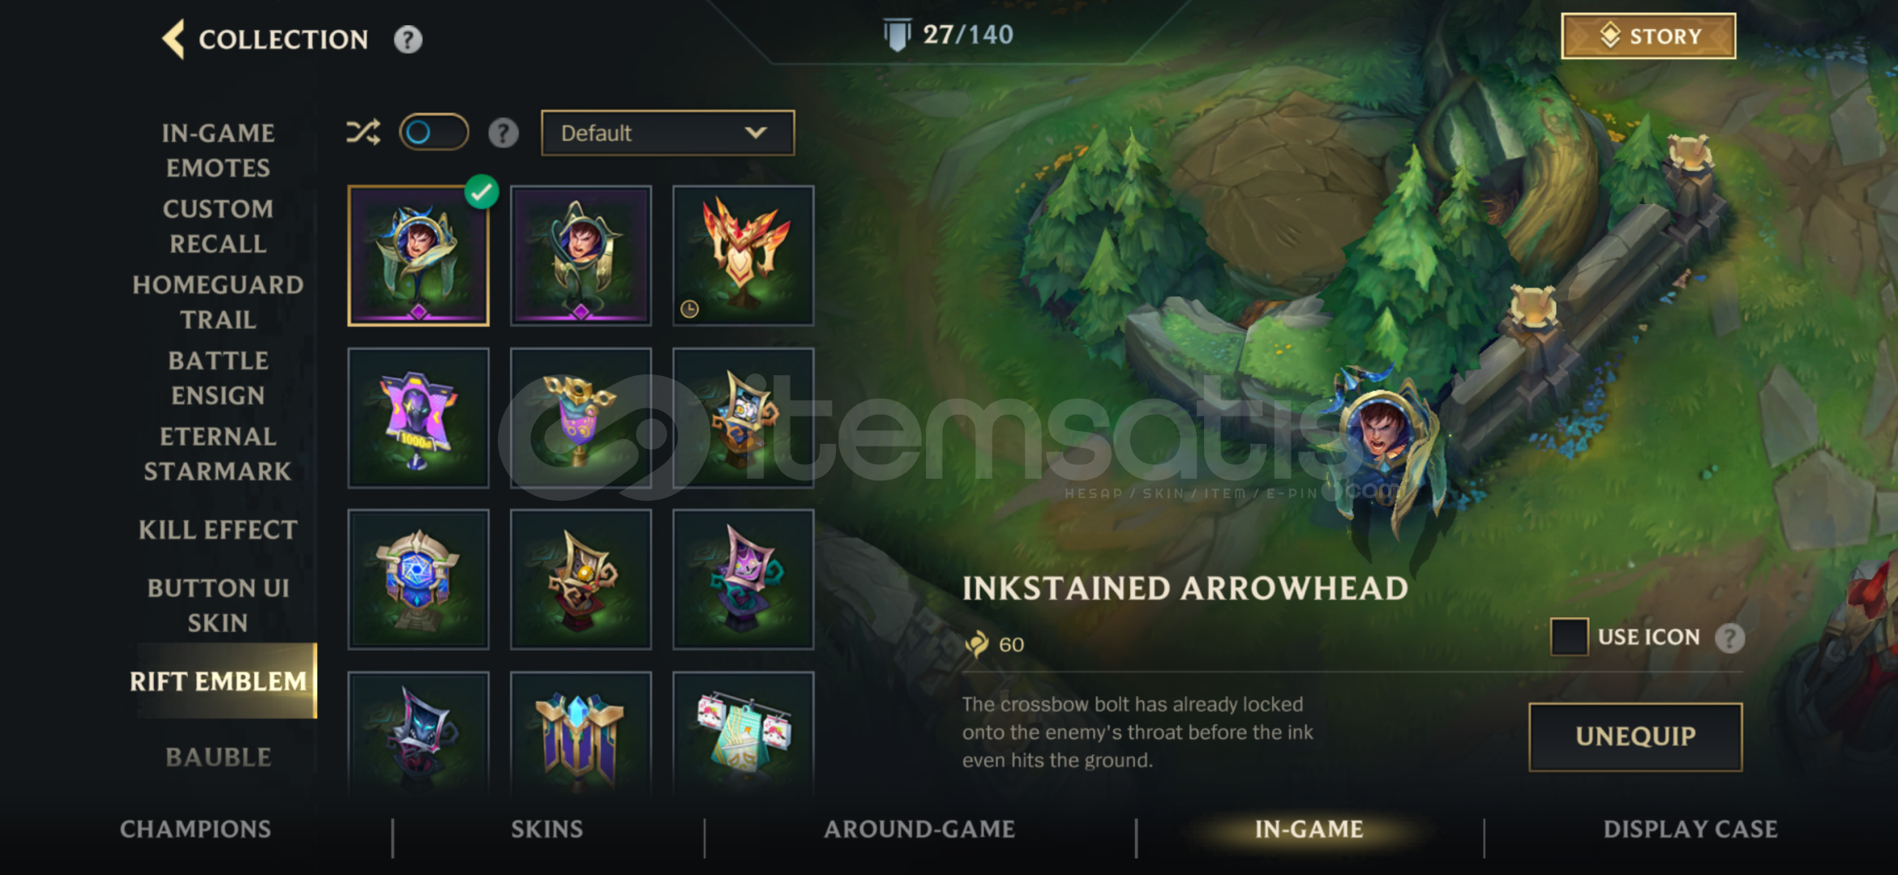Open help icon next to shuffle toggle
The width and height of the screenshot is (1898, 875).
click(503, 133)
